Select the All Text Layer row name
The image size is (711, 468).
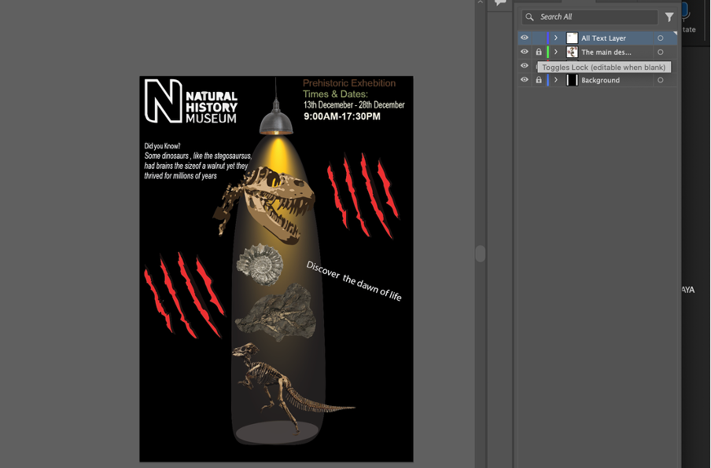[603, 38]
